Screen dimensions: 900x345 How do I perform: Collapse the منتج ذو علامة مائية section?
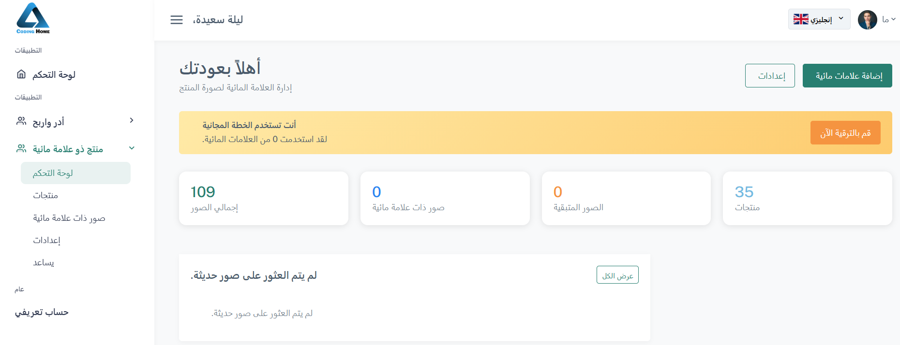132,148
